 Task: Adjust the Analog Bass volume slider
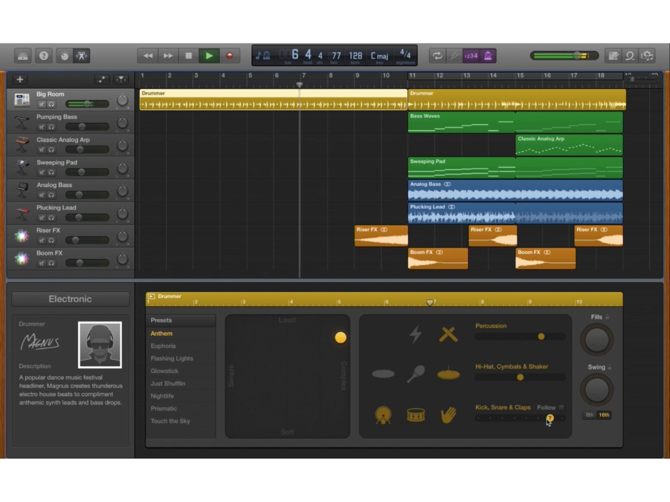[87, 195]
